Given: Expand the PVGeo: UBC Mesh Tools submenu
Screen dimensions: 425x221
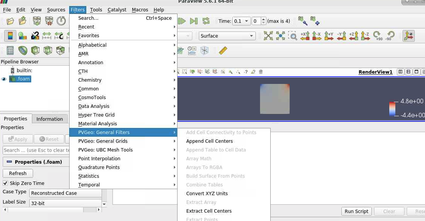Looking at the screenshot, I should (x=123, y=150).
